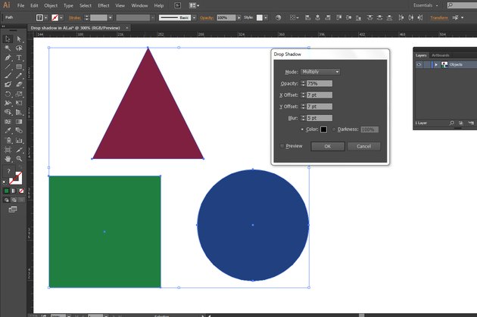Screen dimensions: 477x317
Task: Select the Rectangle tool
Action: 19,67
